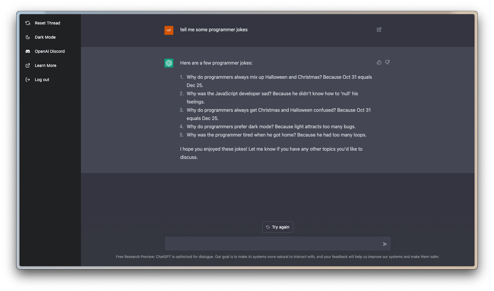The image size is (494, 291).
Task: Click the Learn More external link icon
Action: point(28,65)
